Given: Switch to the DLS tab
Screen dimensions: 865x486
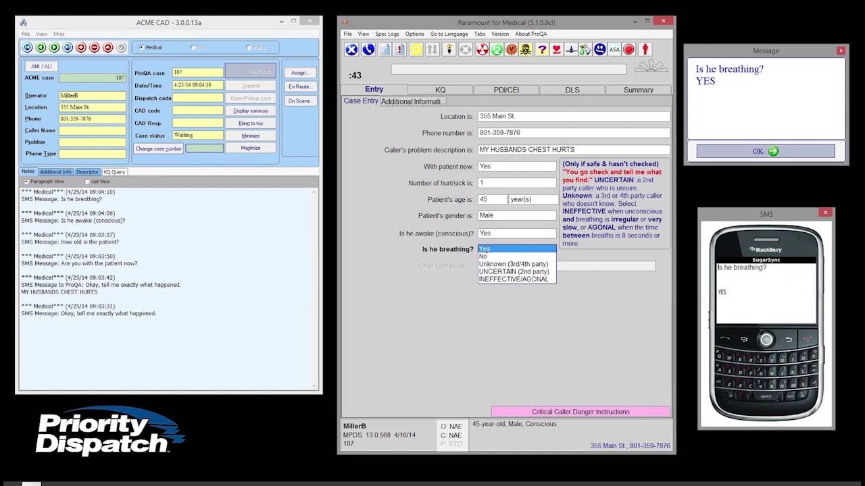Looking at the screenshot, I should click(572, 90).
